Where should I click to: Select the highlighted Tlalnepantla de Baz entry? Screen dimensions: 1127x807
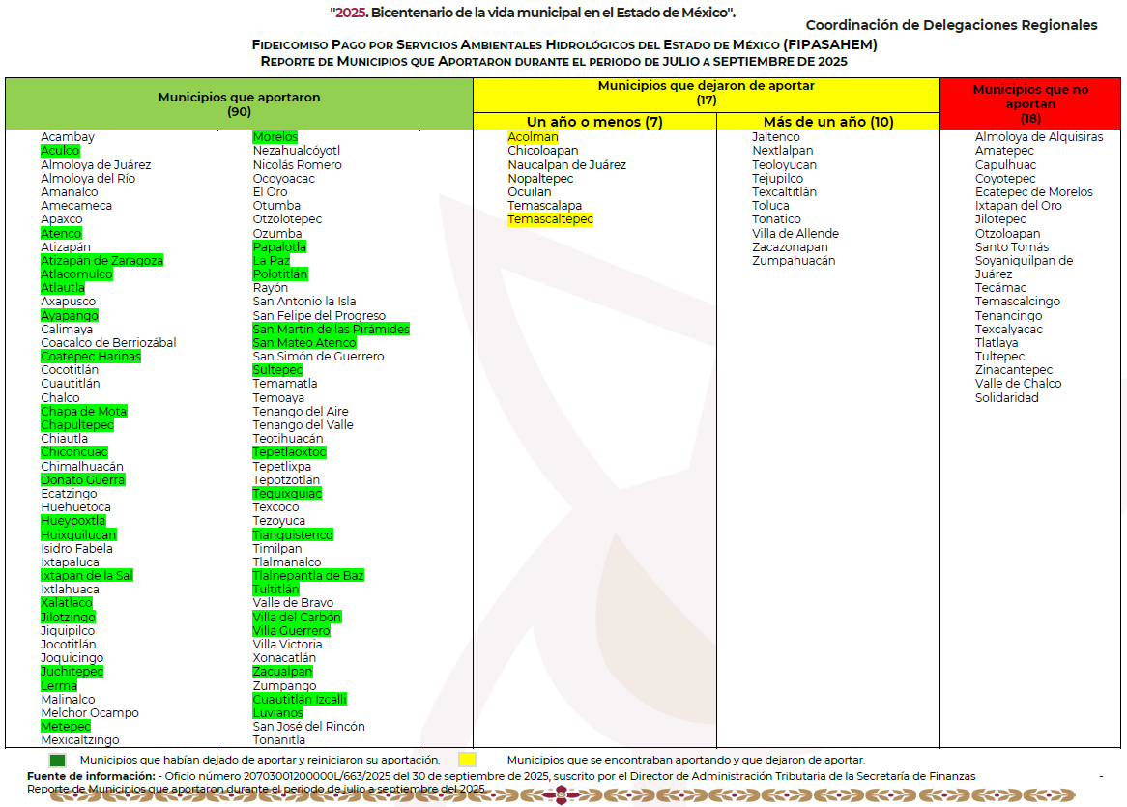click(307, 576)
